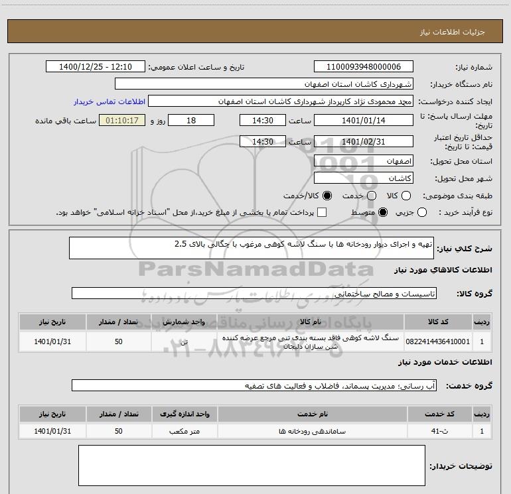Click goods code 0822414436410001 cell
The width and height of the screenshot is (511, 494).
pyautogui.click(x=438, y=341)
